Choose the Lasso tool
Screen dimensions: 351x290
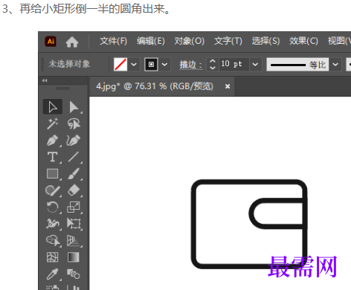(74, 123)
